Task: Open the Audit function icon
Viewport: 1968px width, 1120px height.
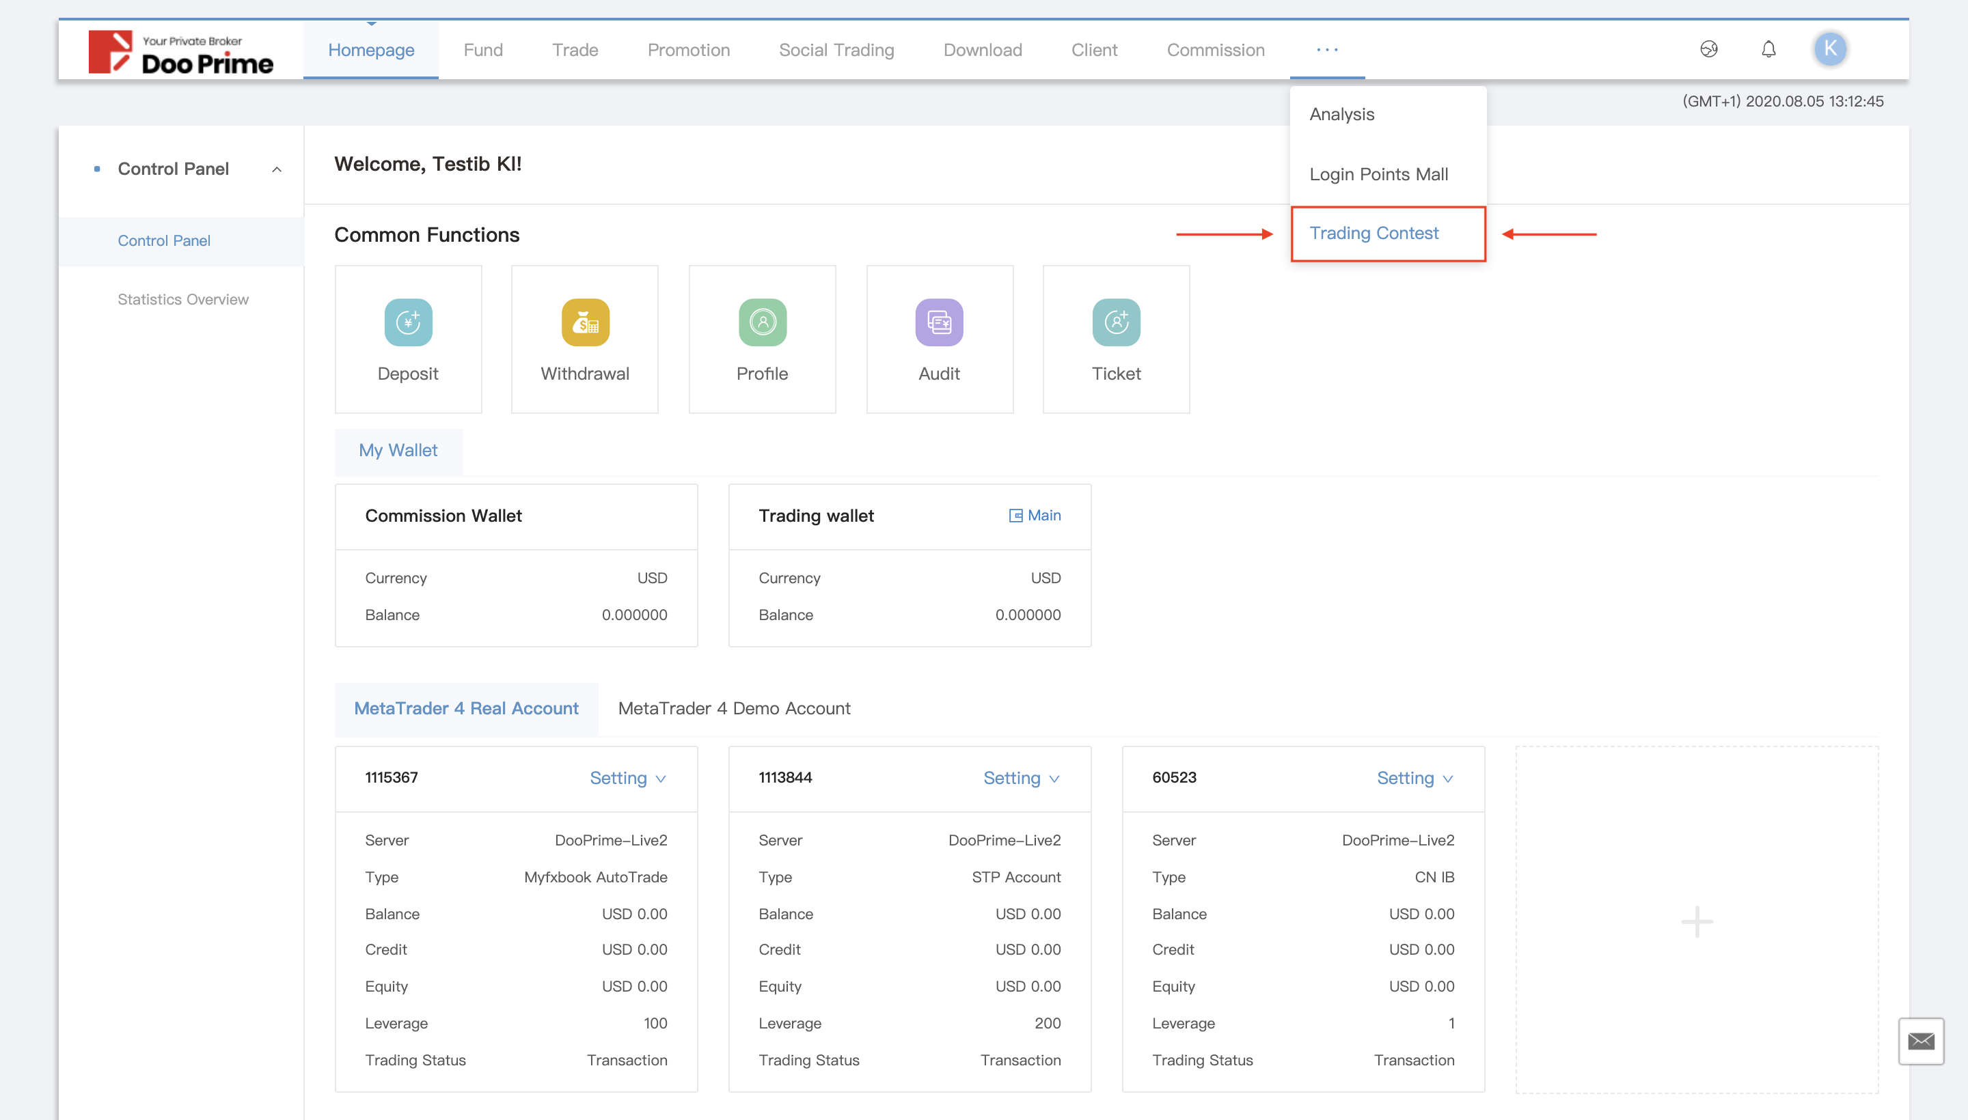Action: [x=939, y=322]
